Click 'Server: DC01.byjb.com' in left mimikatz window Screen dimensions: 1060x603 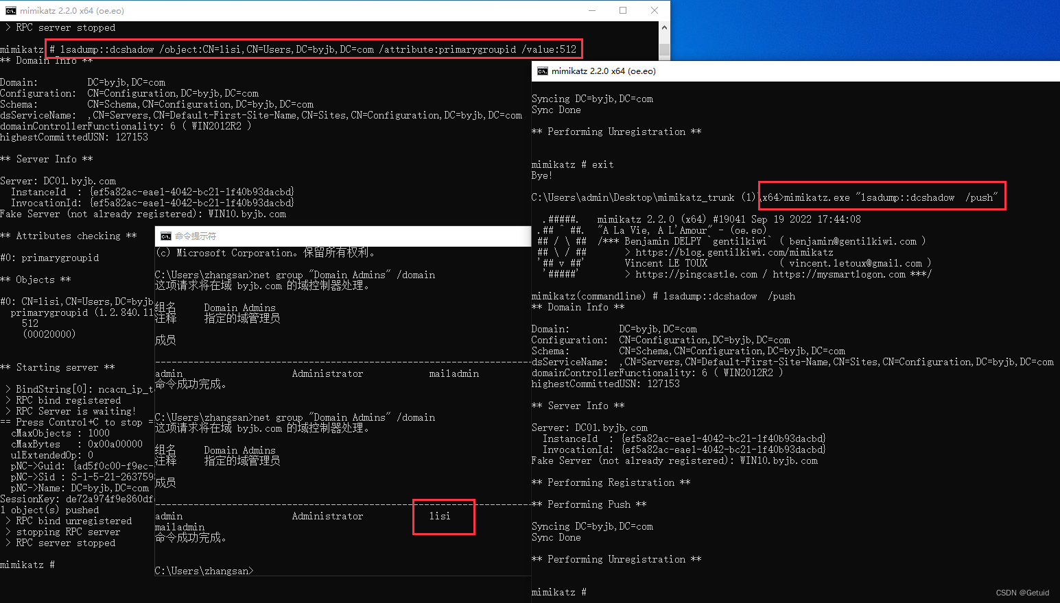(x=58, y=181)
